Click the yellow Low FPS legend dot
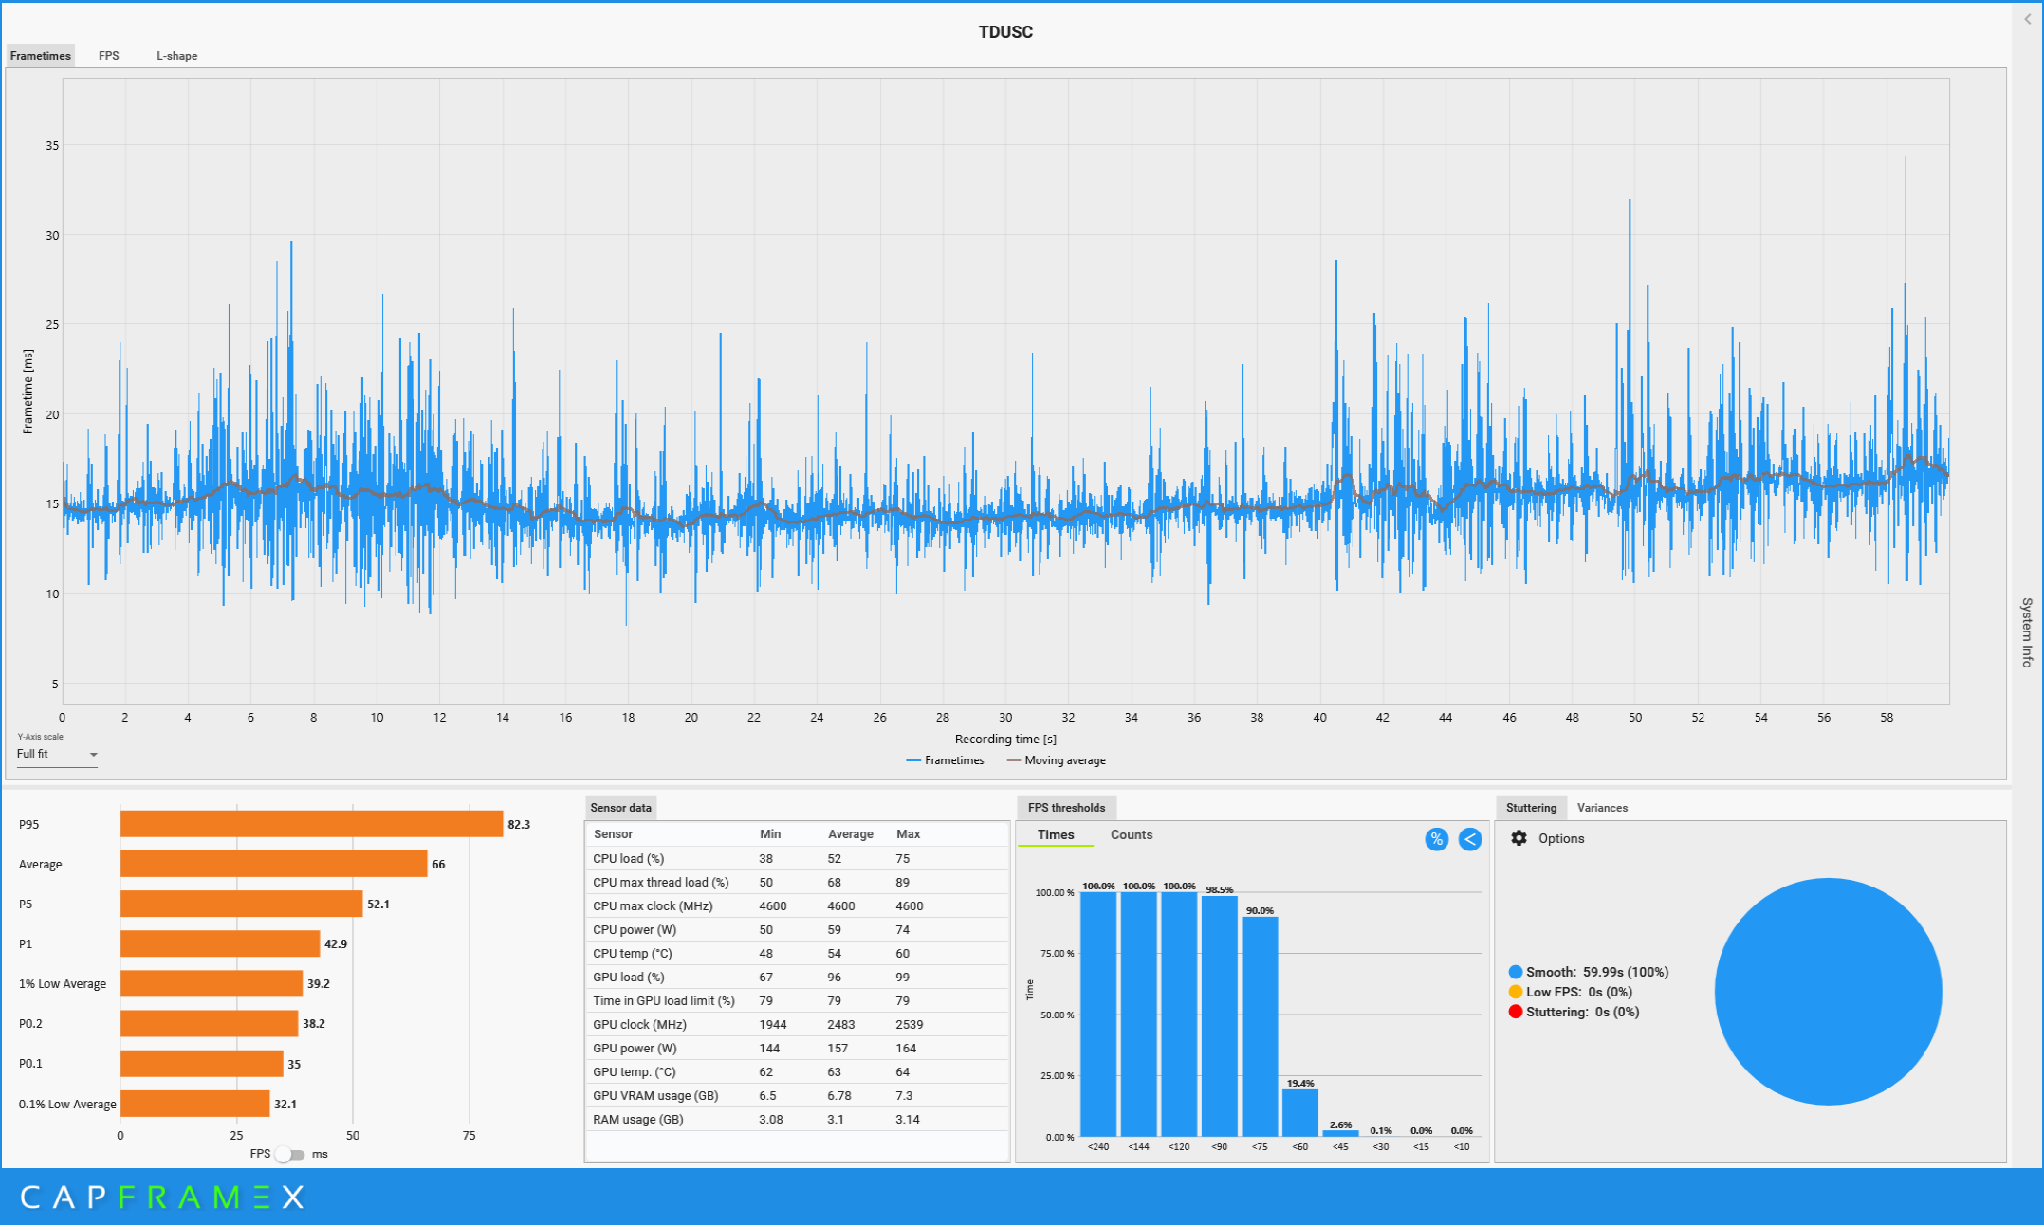 1515,992
